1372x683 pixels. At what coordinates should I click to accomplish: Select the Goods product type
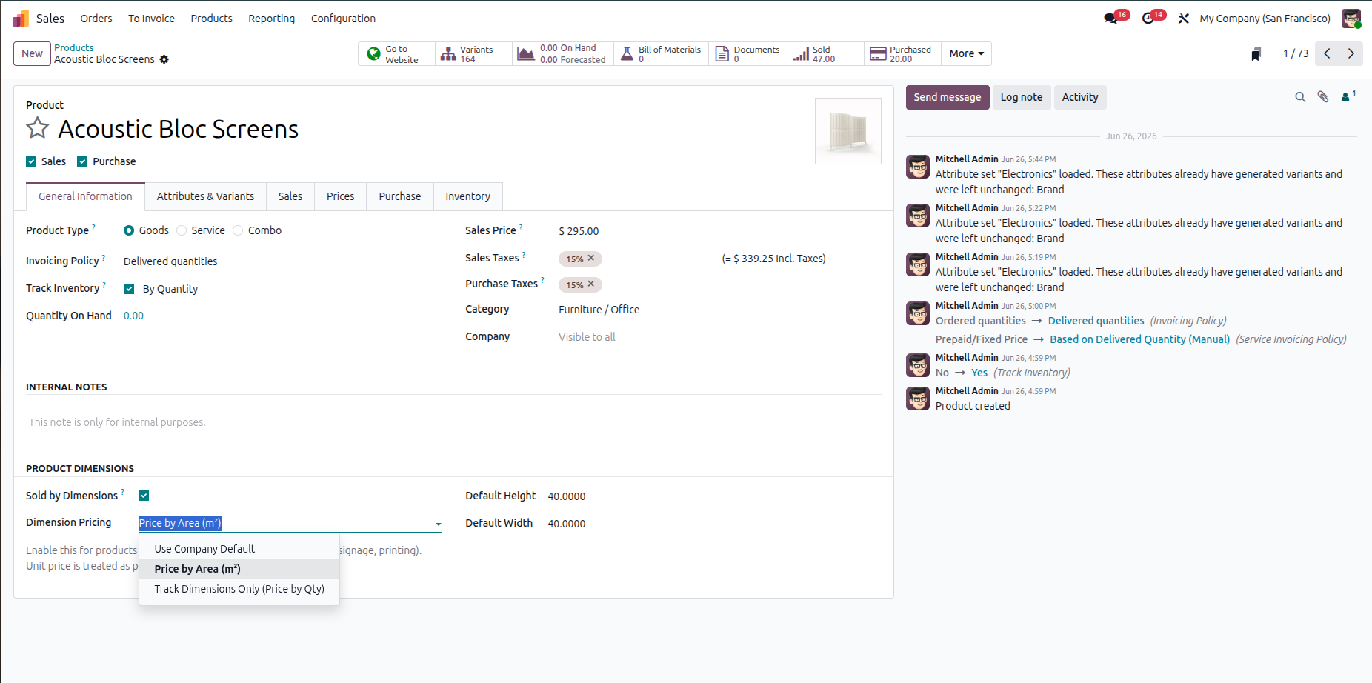point(129,230)
